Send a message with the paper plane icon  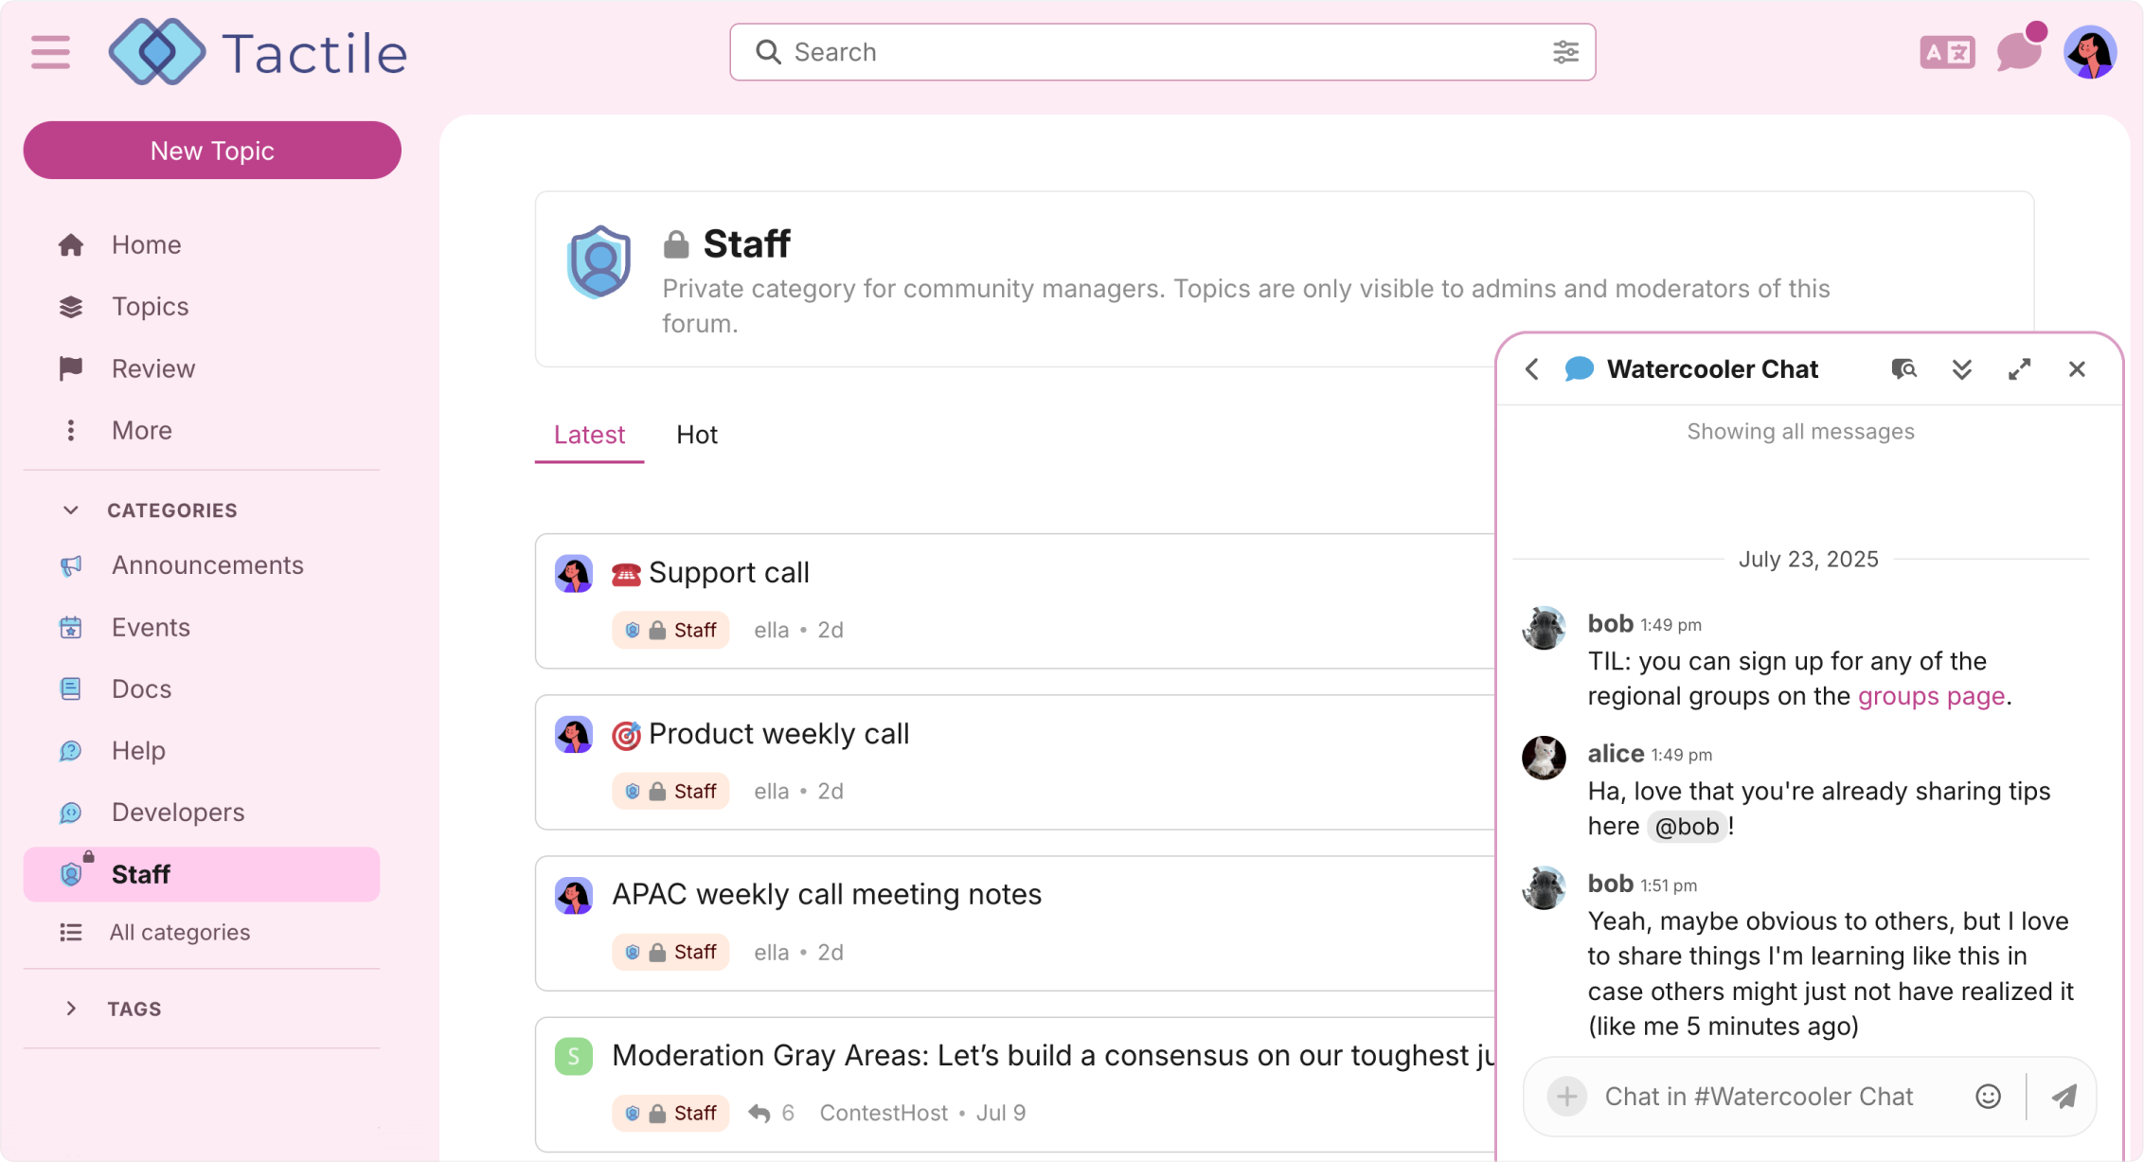2065,1096
